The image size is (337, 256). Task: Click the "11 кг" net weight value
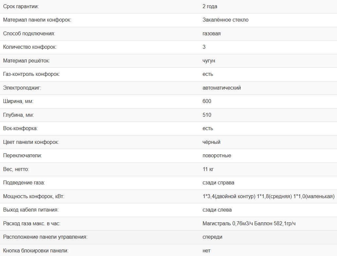click(x=208, y=169)
